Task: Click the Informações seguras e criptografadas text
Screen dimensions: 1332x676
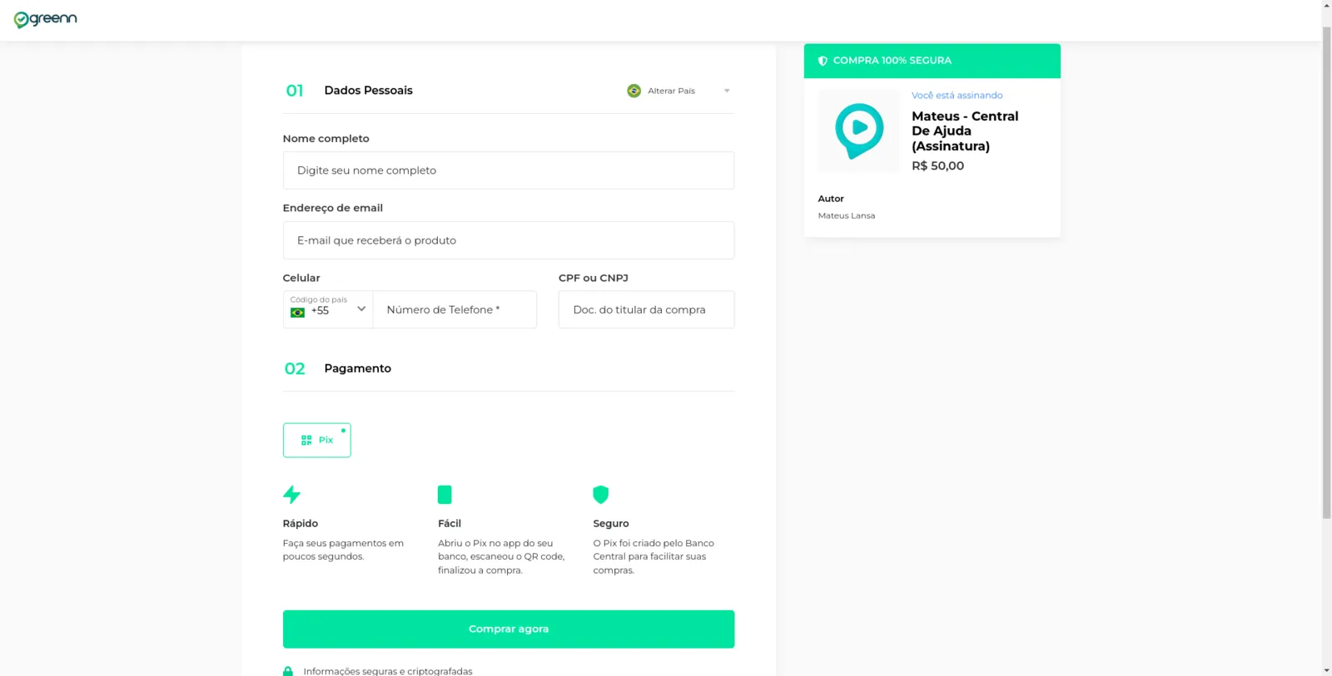Action: click(388, 671)
